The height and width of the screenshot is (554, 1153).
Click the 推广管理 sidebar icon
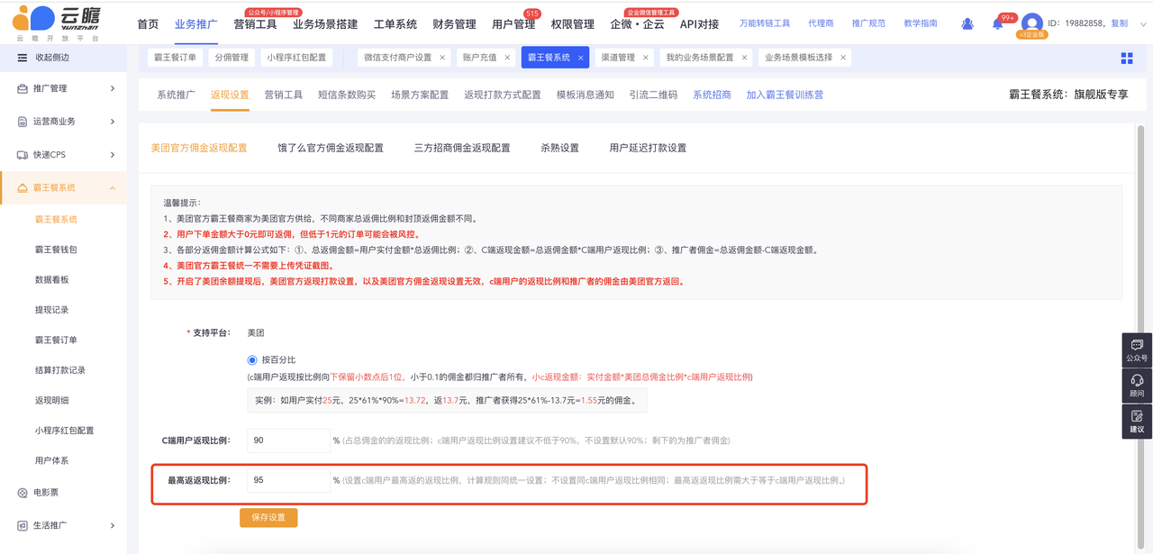tap(23, 88)
